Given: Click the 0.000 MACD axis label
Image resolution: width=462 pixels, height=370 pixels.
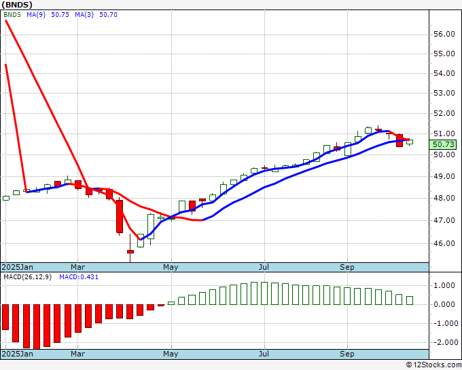Looking at the screenshot, I should point(444,304).
